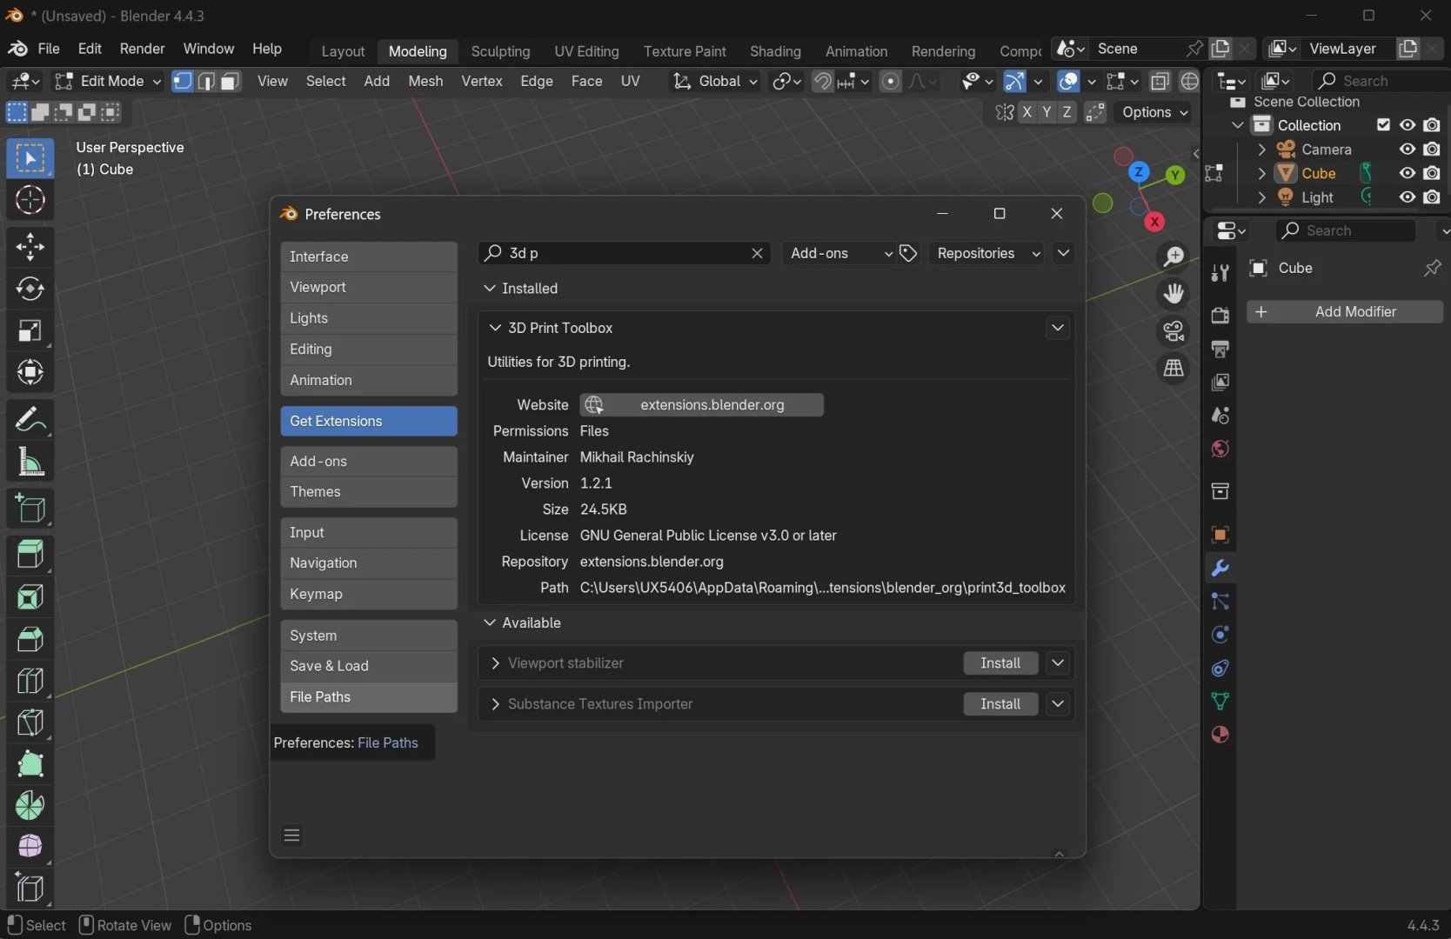Open the Physics properties tab
Viewport: 1451px width, 939px height.
(x=1220, y=635)
